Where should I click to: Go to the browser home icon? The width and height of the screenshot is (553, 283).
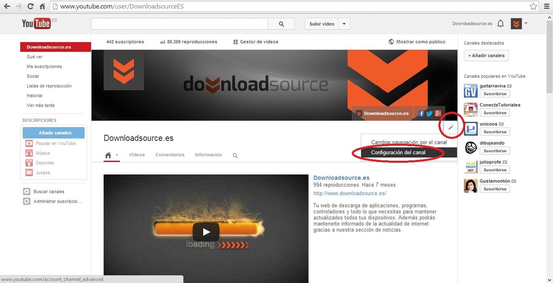point(42,7)
